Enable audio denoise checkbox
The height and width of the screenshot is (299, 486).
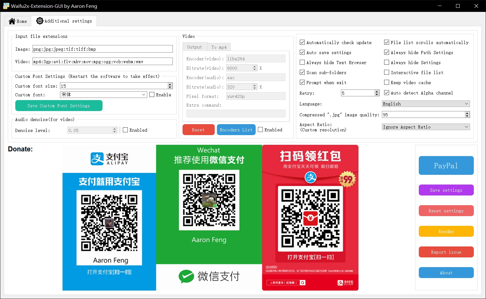[x=125, y=130]
